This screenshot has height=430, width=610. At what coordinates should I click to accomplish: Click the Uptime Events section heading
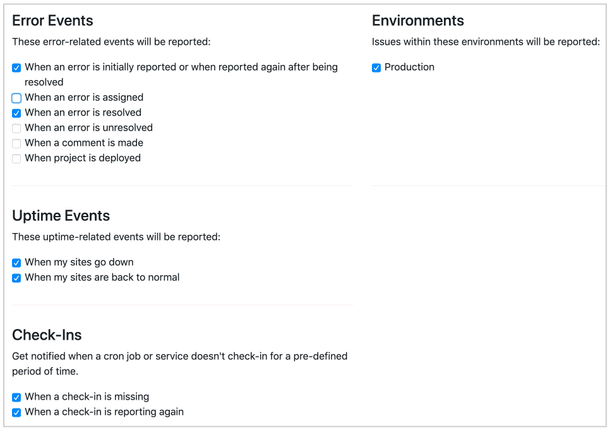(61, 215)
